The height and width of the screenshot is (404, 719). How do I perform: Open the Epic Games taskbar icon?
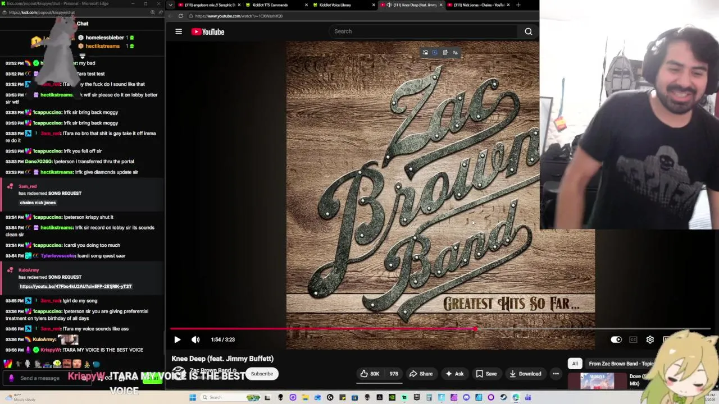point(416,397)
